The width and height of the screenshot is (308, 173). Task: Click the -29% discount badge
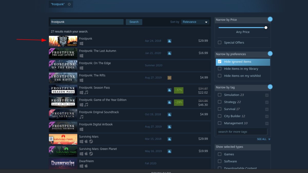[179, 102]
